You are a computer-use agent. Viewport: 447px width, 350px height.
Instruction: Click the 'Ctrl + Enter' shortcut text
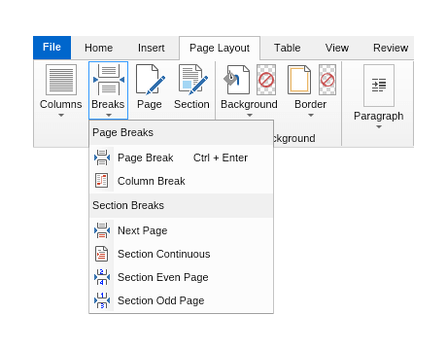pos(221,157)
